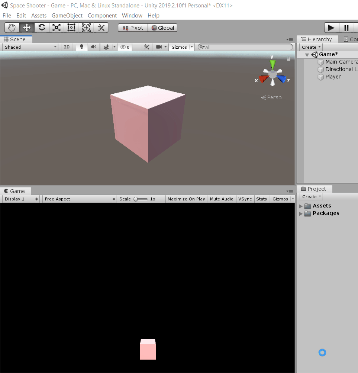
Task: Select the Rect tool
Action: (x=71, y=28)
